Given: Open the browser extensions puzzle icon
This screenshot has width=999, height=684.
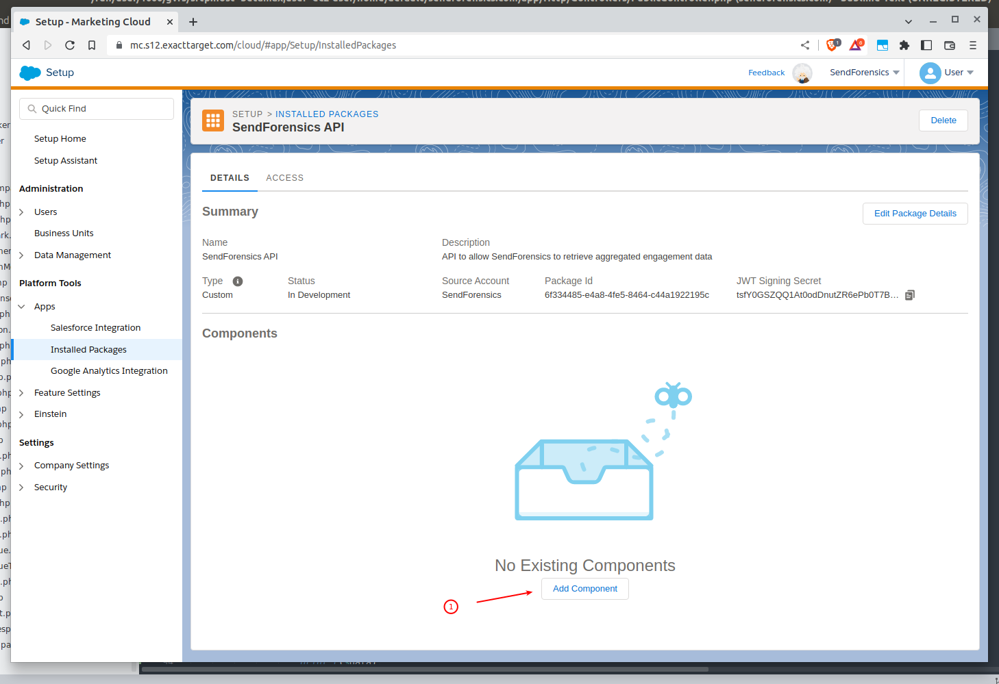Looking at the screenshot, I should pos(904,45).
